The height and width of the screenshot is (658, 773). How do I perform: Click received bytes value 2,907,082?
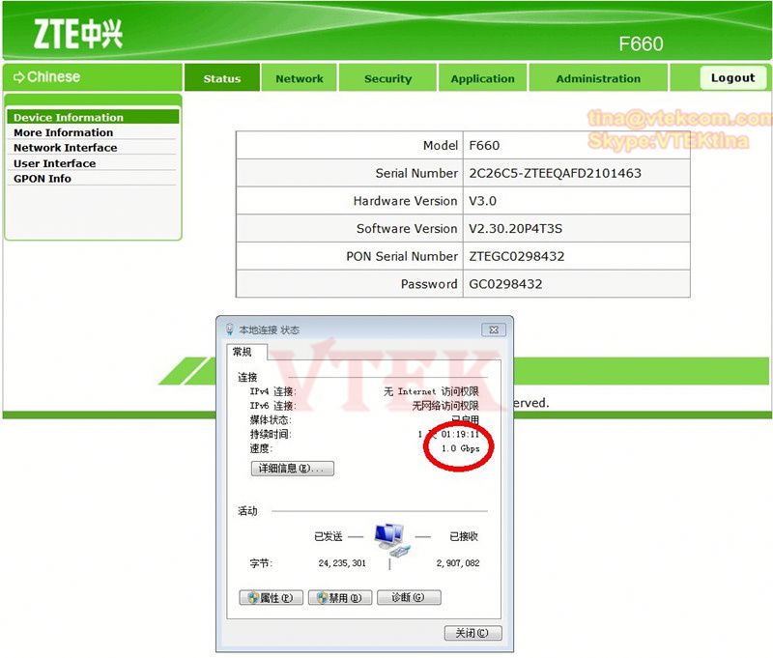coord(458,563)
